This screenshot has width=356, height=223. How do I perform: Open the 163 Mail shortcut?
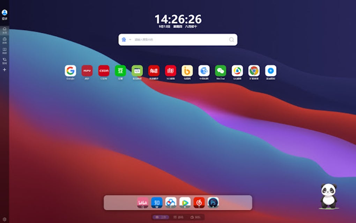pos(170,72)
